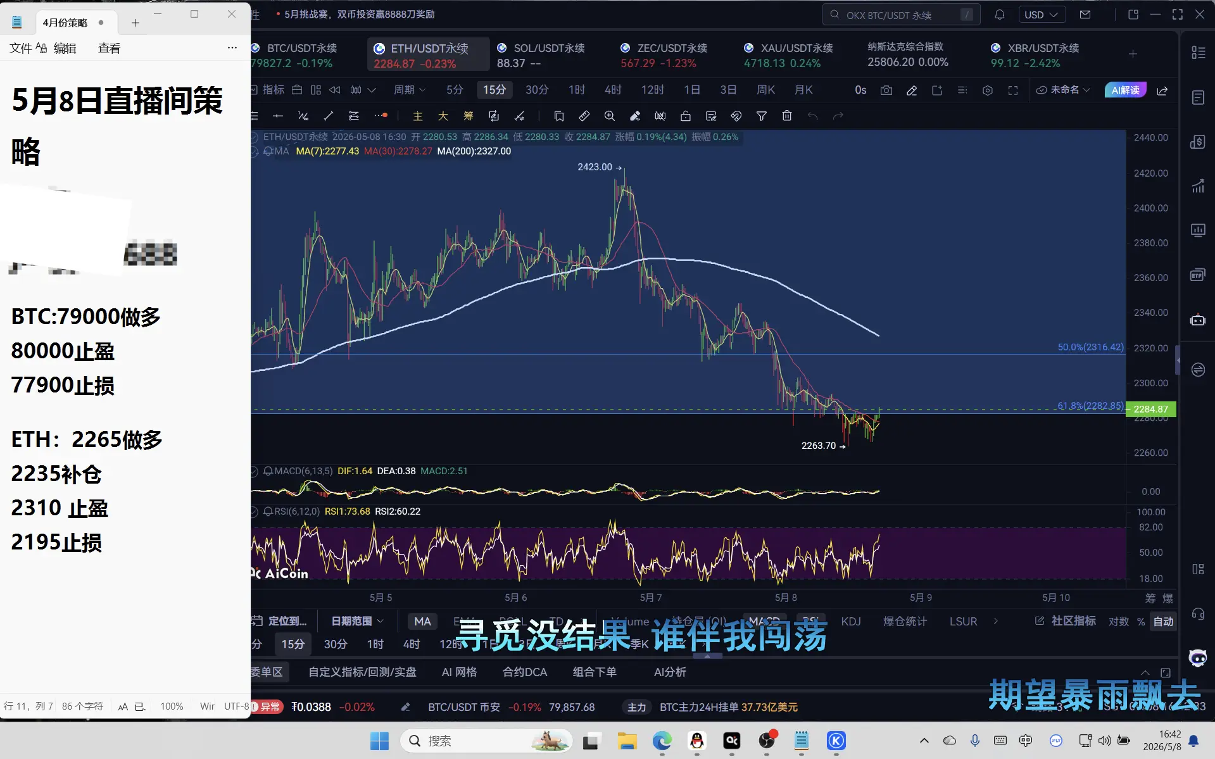Toggle RSI indicator visibility eye icon
This screenshot has width=1215, height=759.
255,511
